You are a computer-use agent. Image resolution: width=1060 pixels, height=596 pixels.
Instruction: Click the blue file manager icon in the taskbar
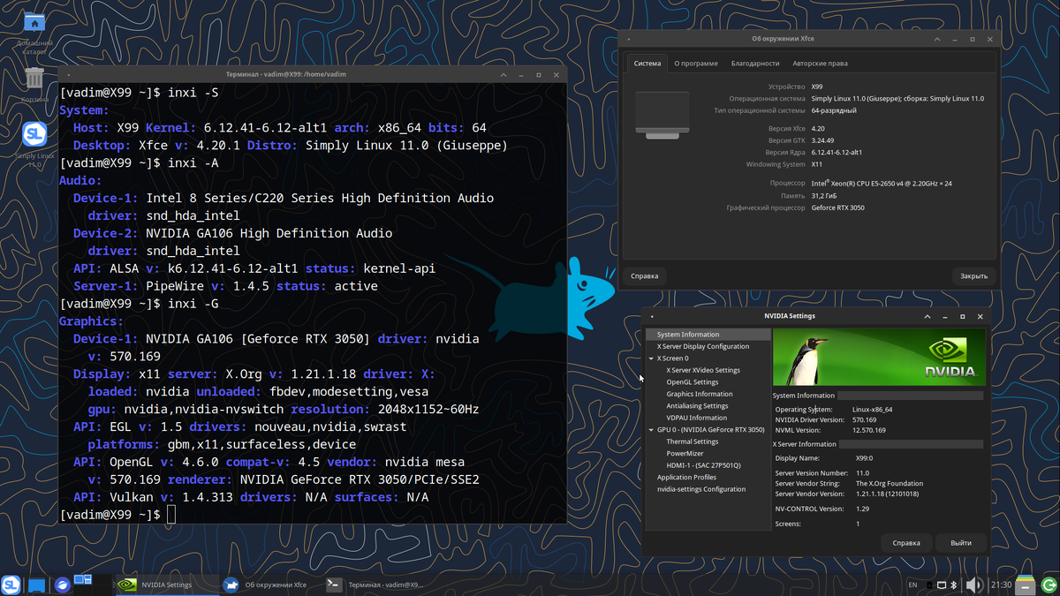(x=36, y=585)
